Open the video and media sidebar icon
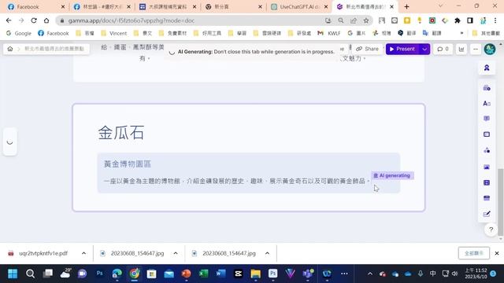 (x=487, y=182)
